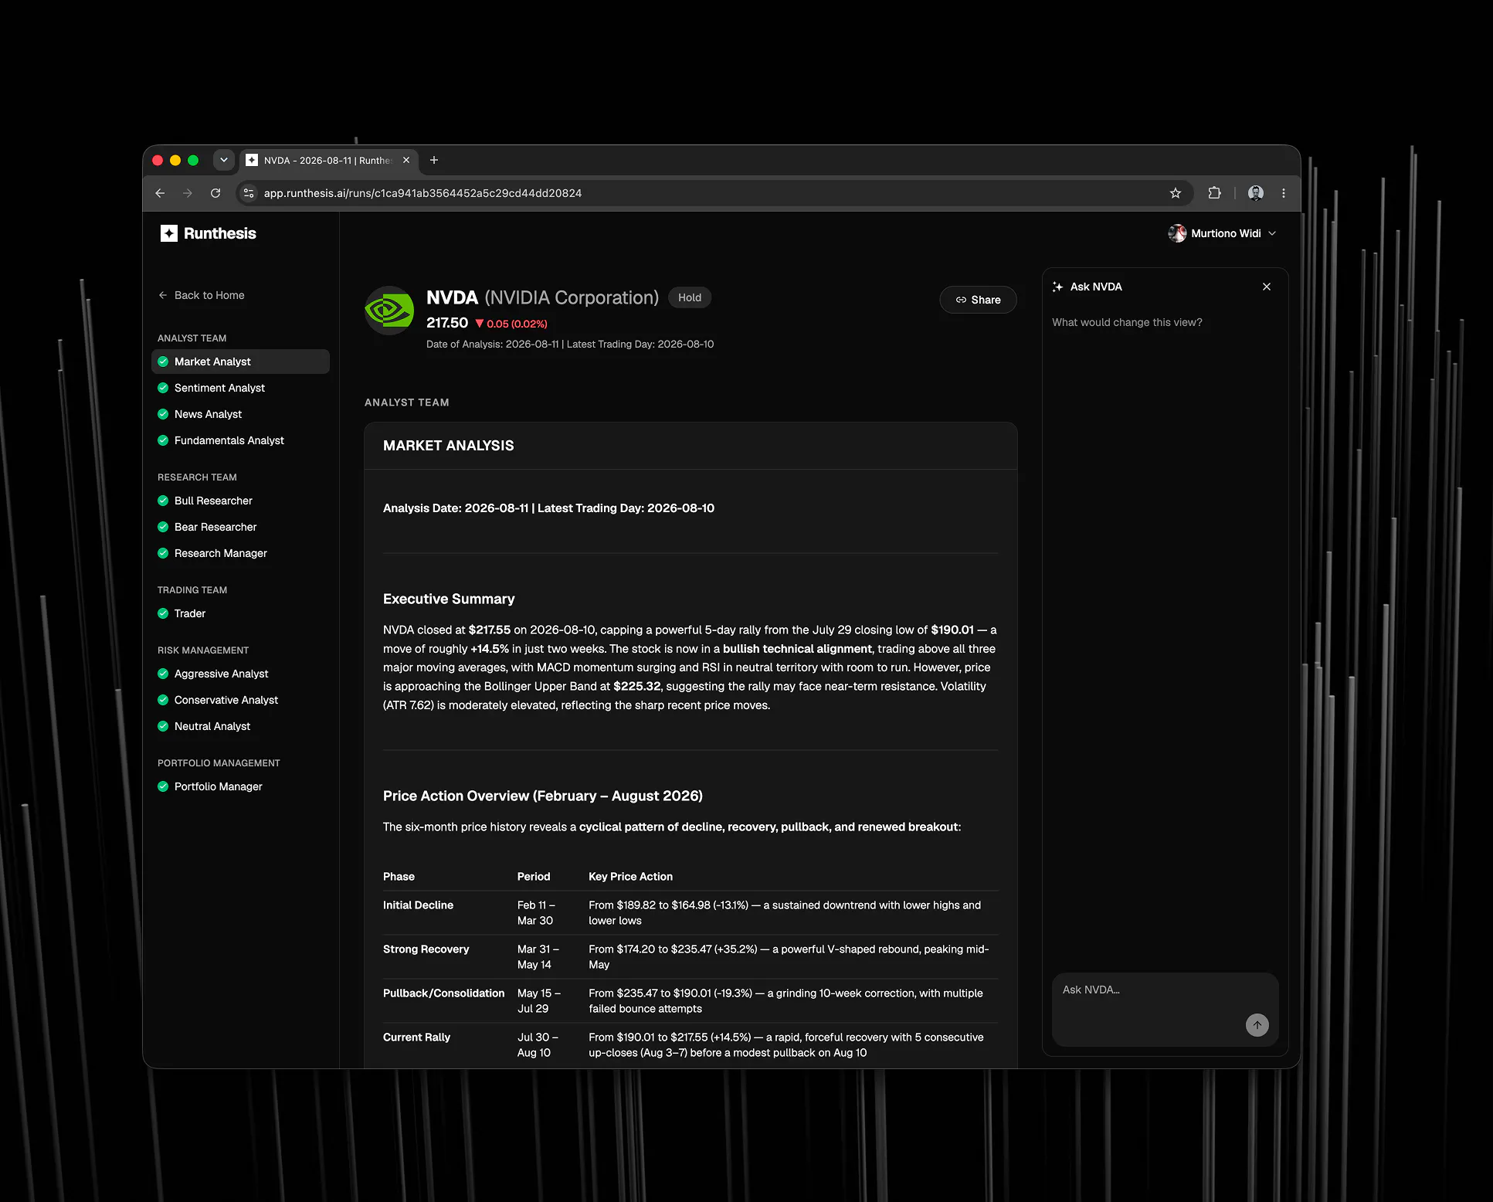
Task: Click the Pullback/Consolidation table row
Action: tap(691, 1001)
